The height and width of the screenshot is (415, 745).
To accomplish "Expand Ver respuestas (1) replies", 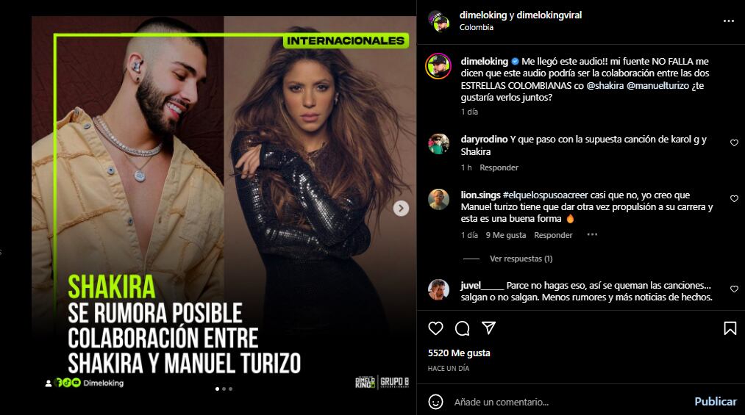I will [x=521, y=259].
